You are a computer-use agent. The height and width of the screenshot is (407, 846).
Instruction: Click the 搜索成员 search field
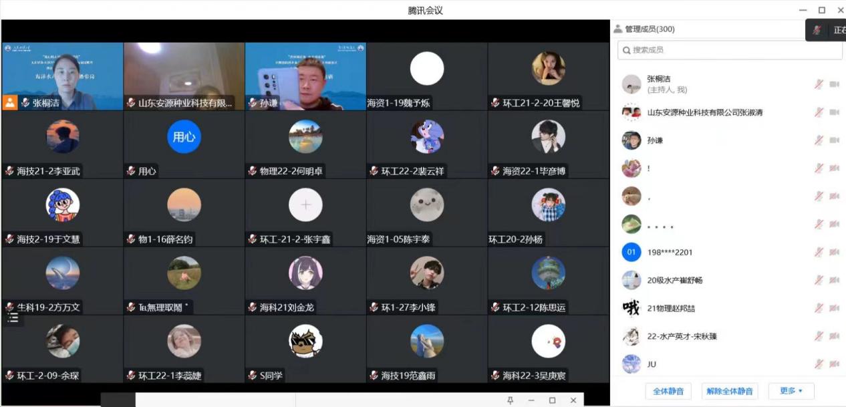coord(730,50)
